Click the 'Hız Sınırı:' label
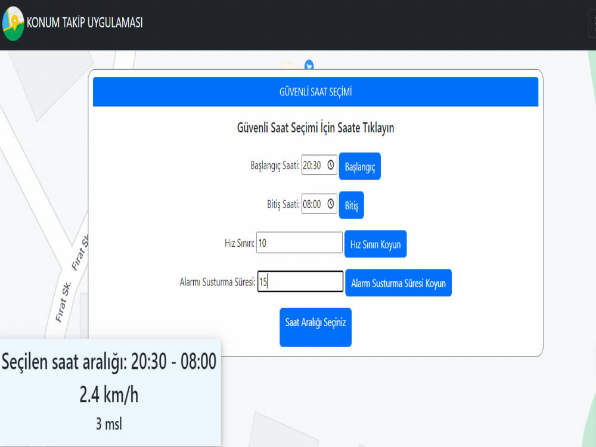 point(240,243)
